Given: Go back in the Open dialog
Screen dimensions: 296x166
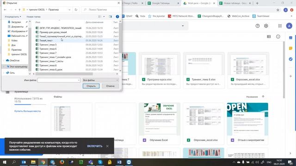Looking at the screenshot, I should pos(5,10).
